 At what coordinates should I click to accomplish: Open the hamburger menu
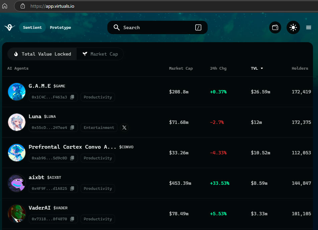(x=308, y=27)
